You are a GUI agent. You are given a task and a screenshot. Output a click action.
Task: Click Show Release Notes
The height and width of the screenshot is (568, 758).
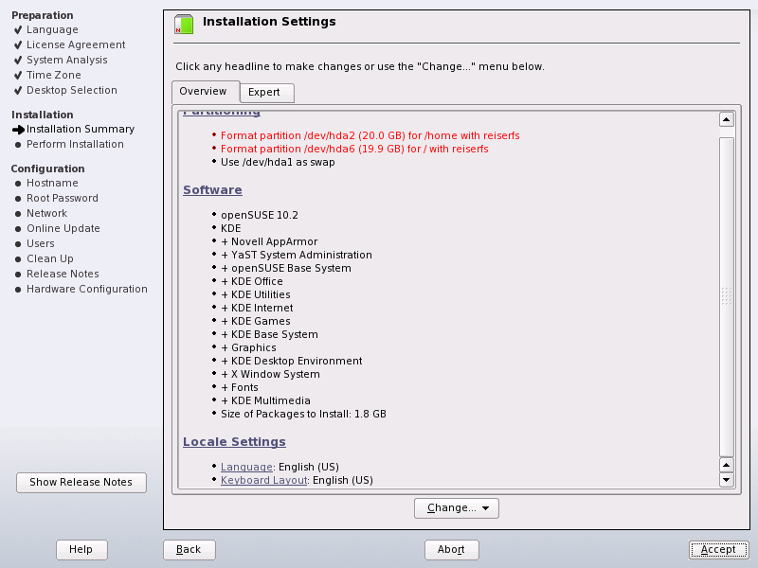pos(81,483)
